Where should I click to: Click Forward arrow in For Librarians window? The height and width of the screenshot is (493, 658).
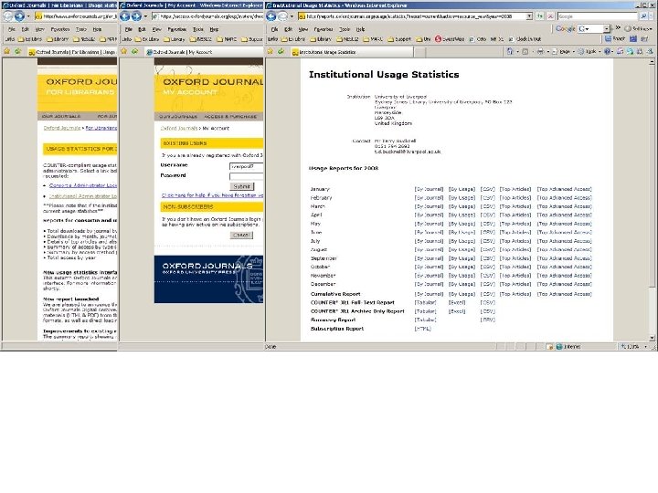click(x=19, y=16)
